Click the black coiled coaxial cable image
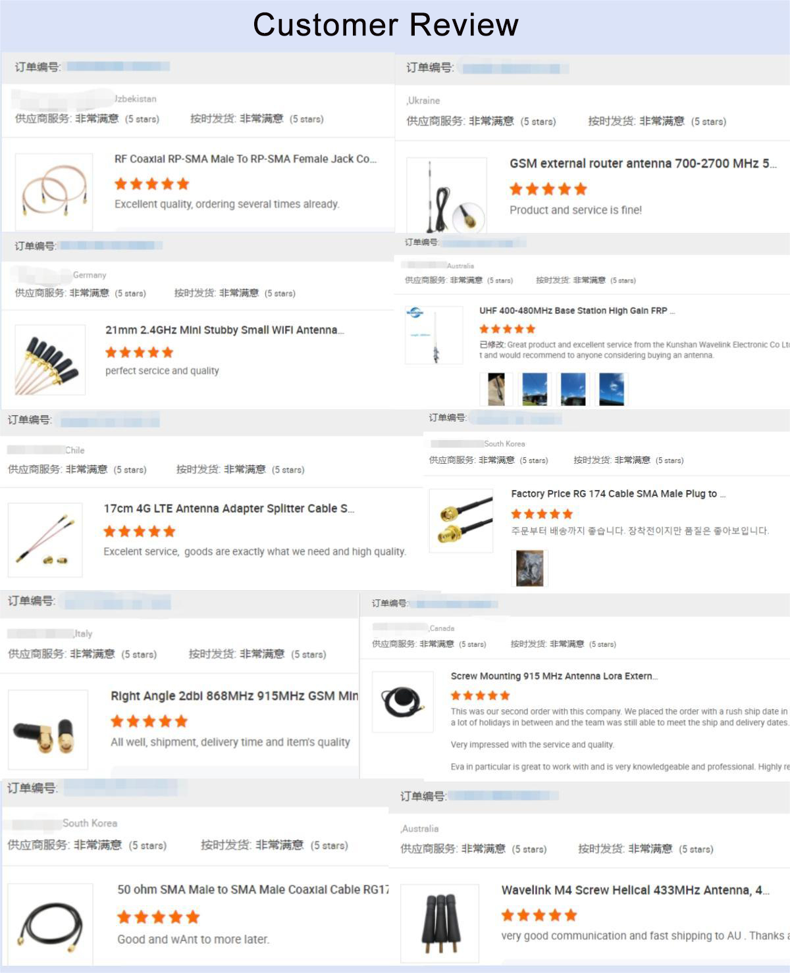 tap(50, 924)
